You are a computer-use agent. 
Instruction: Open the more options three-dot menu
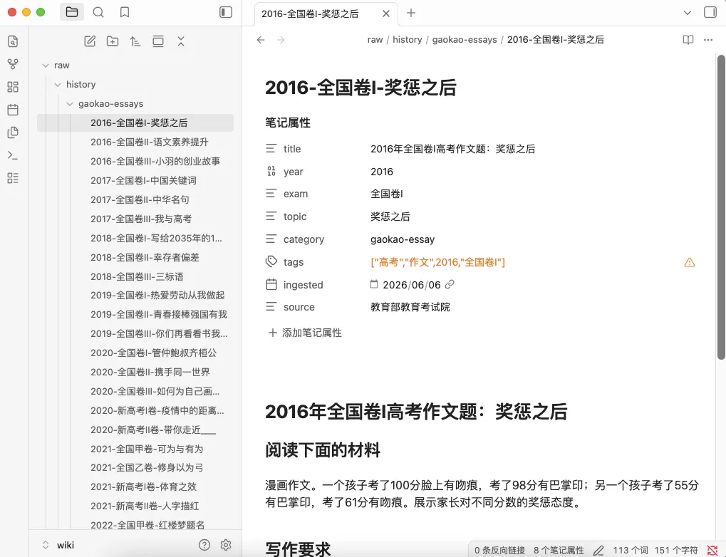pos(708,40)
